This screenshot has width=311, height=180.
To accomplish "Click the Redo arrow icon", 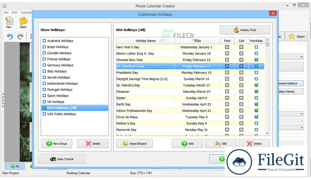I will [x=20, y=36].
